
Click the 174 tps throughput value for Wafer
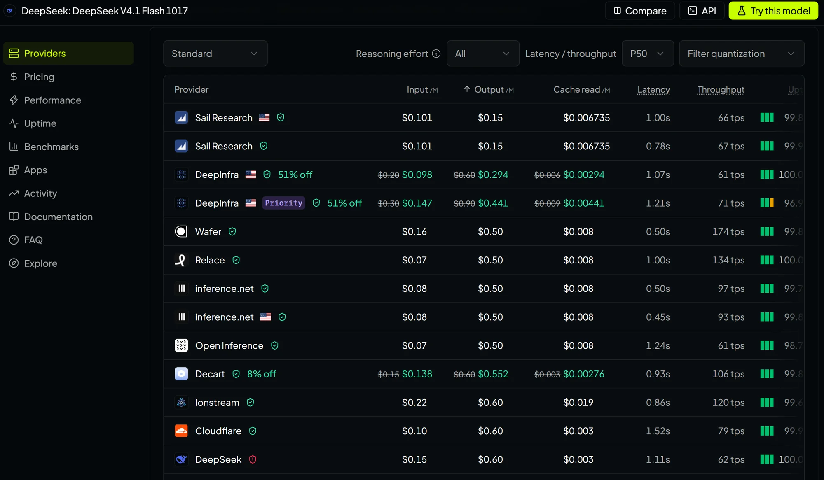click(728, 232)
